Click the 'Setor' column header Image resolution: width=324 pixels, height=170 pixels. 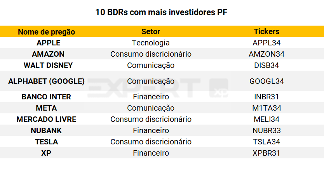click(151, 32)
